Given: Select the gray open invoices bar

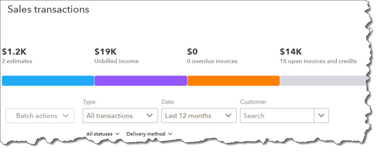Looking at the screenshot, I should [323, 81].
